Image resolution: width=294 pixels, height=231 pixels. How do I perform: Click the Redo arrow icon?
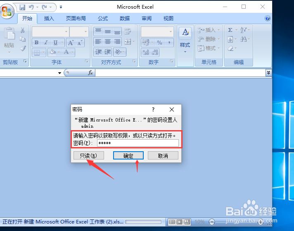tap(44, 7)
